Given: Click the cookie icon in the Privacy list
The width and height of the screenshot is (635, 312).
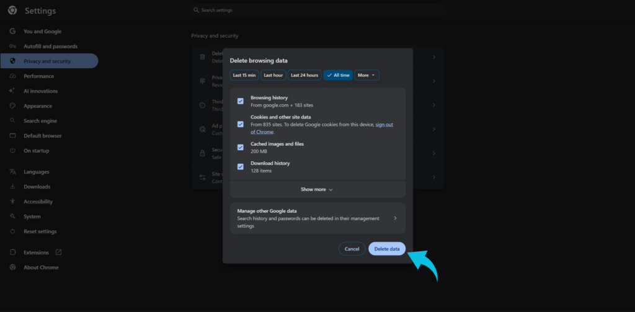Looking at the screenshot, I should point(203,105).
